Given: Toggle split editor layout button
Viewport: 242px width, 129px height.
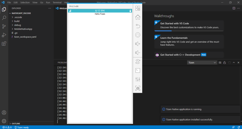Looking at the screenshot, I should pos(234,8).
